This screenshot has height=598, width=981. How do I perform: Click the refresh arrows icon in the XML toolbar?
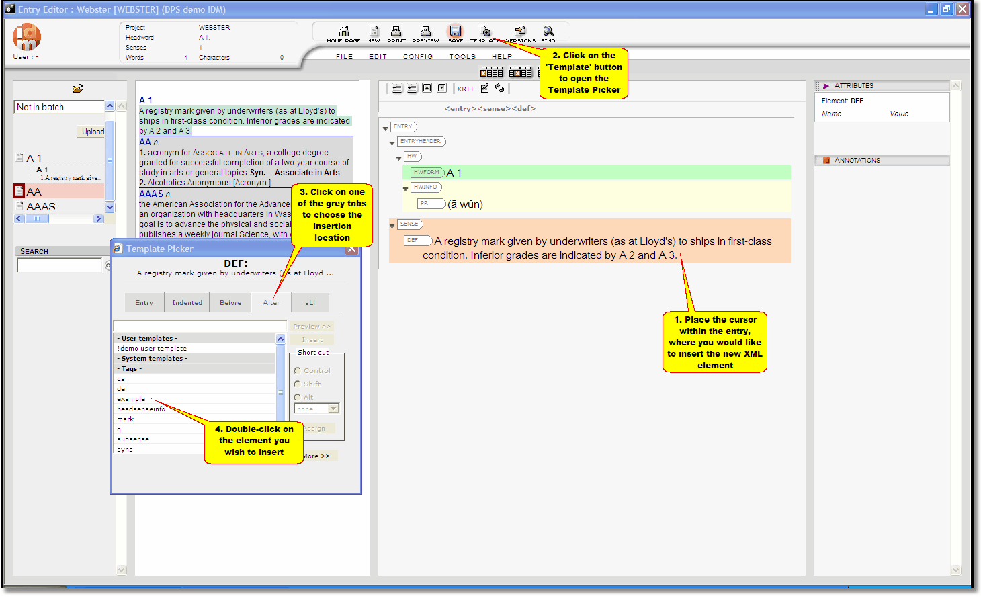point(499,88)
